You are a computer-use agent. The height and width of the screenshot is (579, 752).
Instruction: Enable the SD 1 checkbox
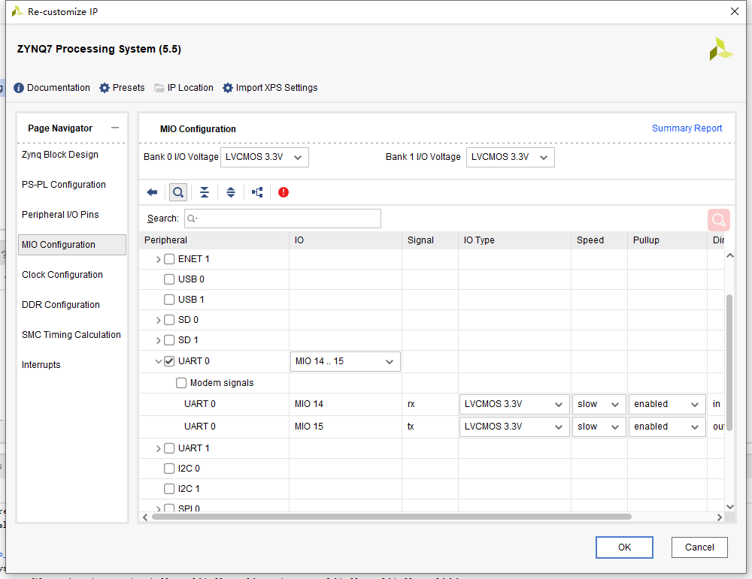tap(168, 340)
